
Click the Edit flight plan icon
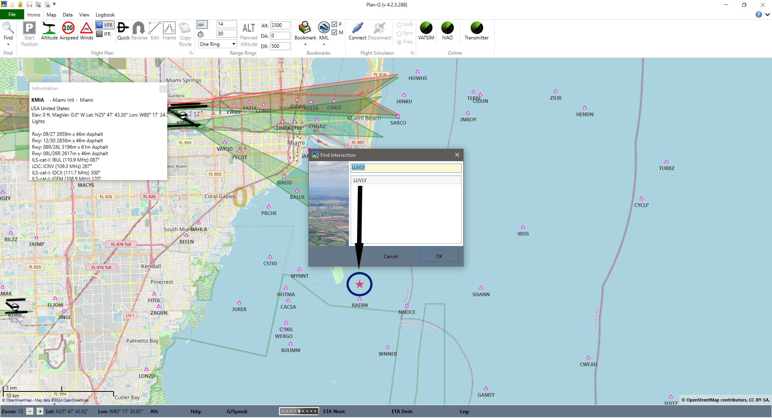(155, 28)
